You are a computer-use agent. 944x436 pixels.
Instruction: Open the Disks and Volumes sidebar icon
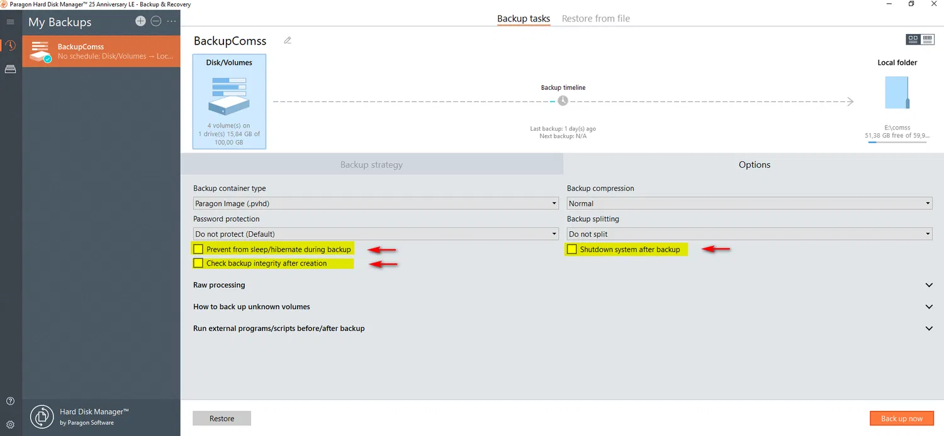(10, 69)
